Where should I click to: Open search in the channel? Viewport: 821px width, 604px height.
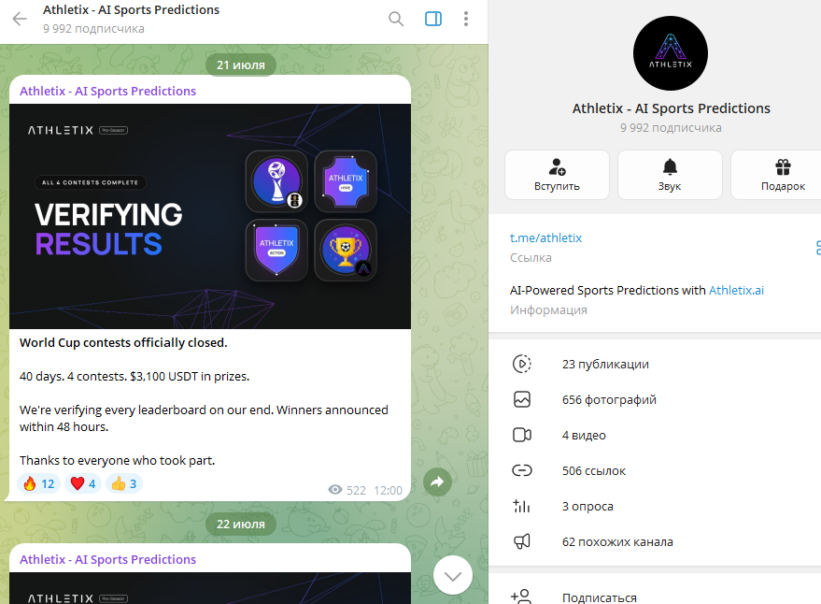coord(396,19)
